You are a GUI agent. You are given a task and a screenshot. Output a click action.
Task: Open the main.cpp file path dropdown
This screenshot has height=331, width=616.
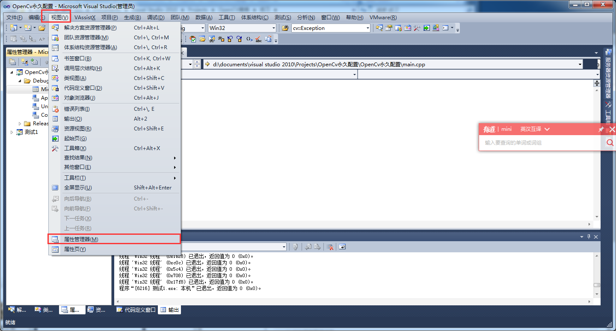pos(580,65)
